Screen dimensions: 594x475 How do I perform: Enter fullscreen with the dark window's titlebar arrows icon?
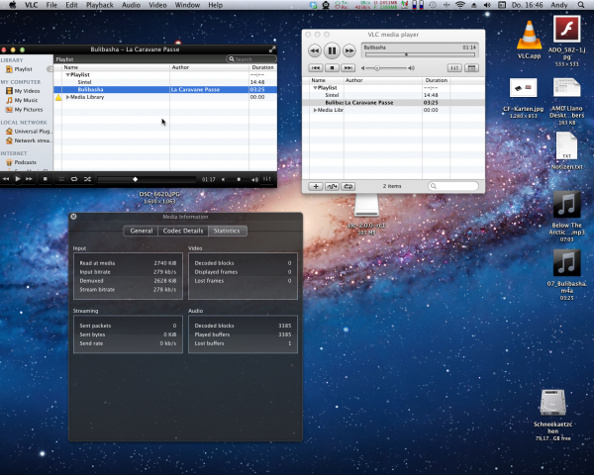coord(272,49)
